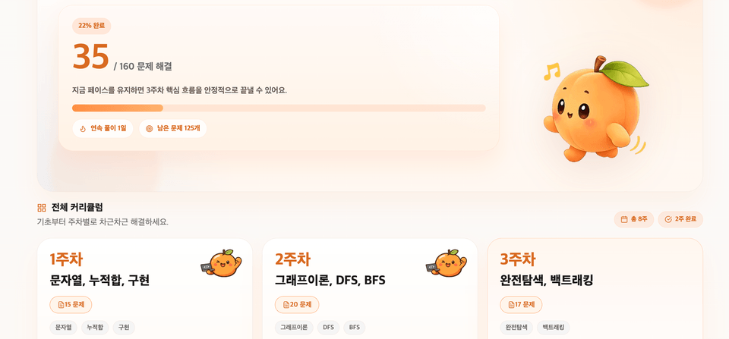Viewport: 729px width, 339px height.
Task: Click the calendar icon in 총 8주 badge
Action: pyautogui.click(x=624, y=219)
